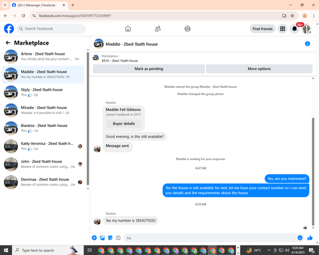Viewport: 319px width, 255px height.
Task: Choose a GIF icon in composer
Action: [x=118, y=238]
